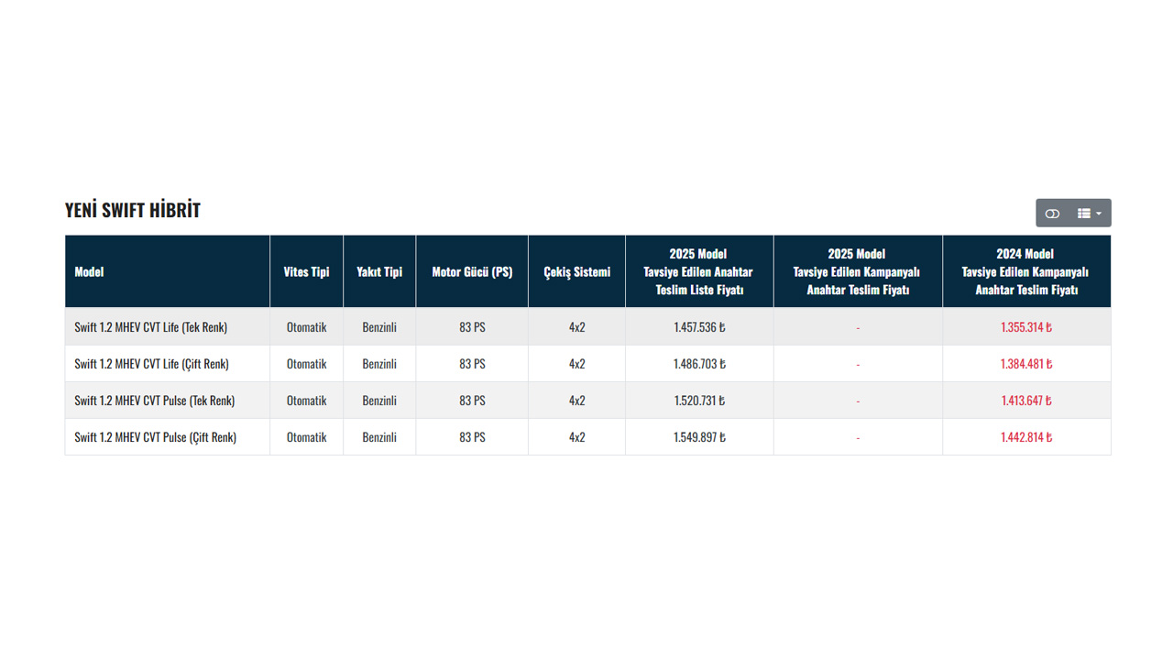Image resolution: width=1173 pixels, height=660 pixels.
Task: Click the 1.457.536 ₺ list price cell
Action: [699, 327]
